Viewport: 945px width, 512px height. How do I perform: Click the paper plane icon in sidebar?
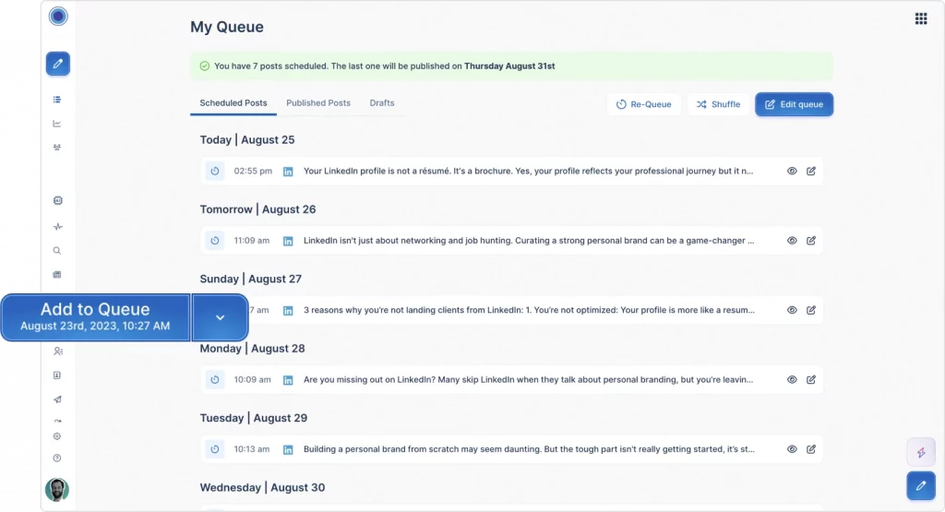[x=57, y=399]
